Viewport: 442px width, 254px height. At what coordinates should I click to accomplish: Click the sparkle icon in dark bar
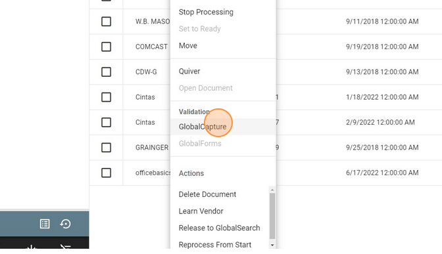(x=31, y=247)
